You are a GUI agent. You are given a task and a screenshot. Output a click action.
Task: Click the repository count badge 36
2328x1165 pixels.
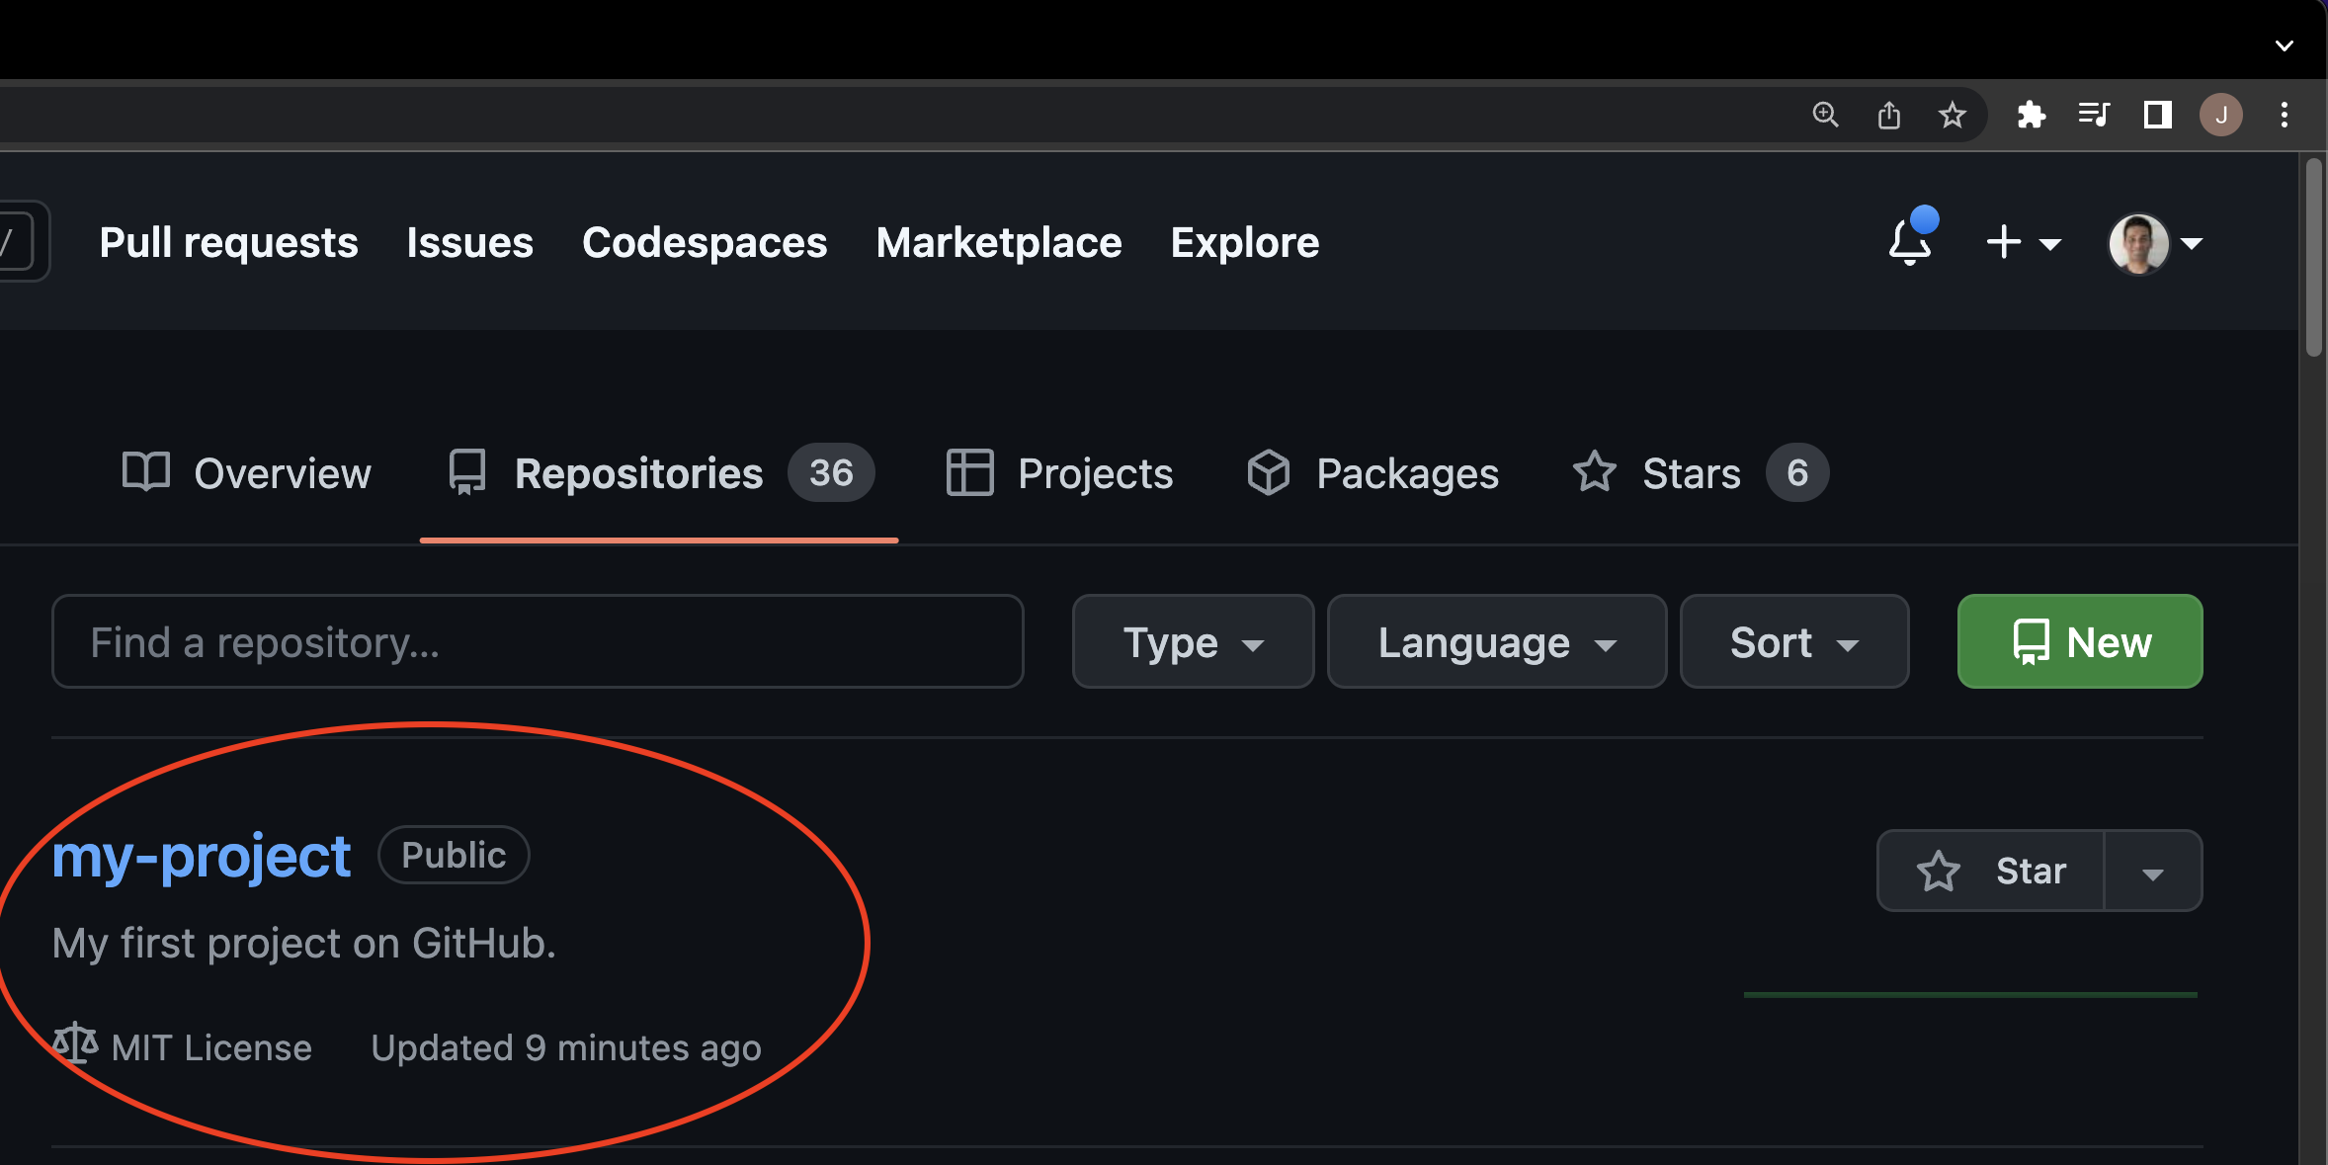(831, 472)
